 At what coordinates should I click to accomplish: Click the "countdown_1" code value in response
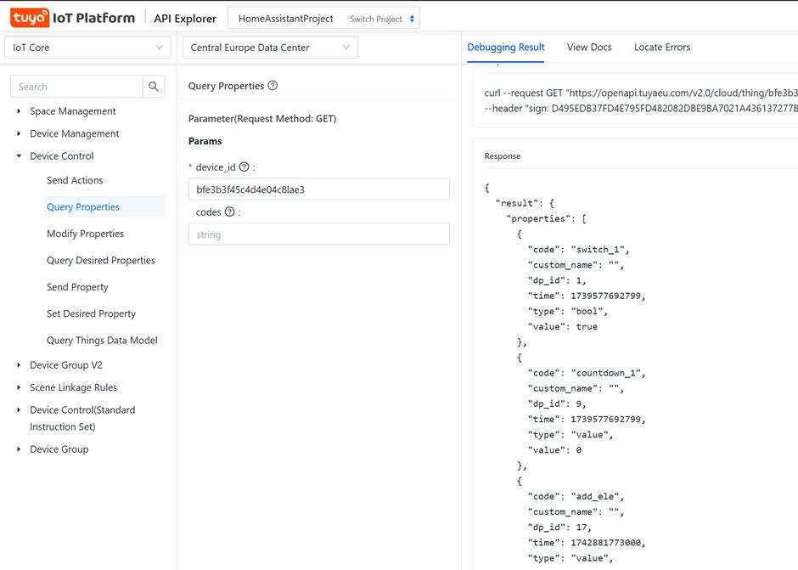tap(605, 373)
